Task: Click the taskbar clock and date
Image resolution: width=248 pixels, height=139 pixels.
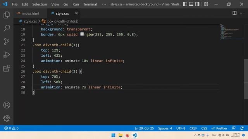Action: pos(236,135)
